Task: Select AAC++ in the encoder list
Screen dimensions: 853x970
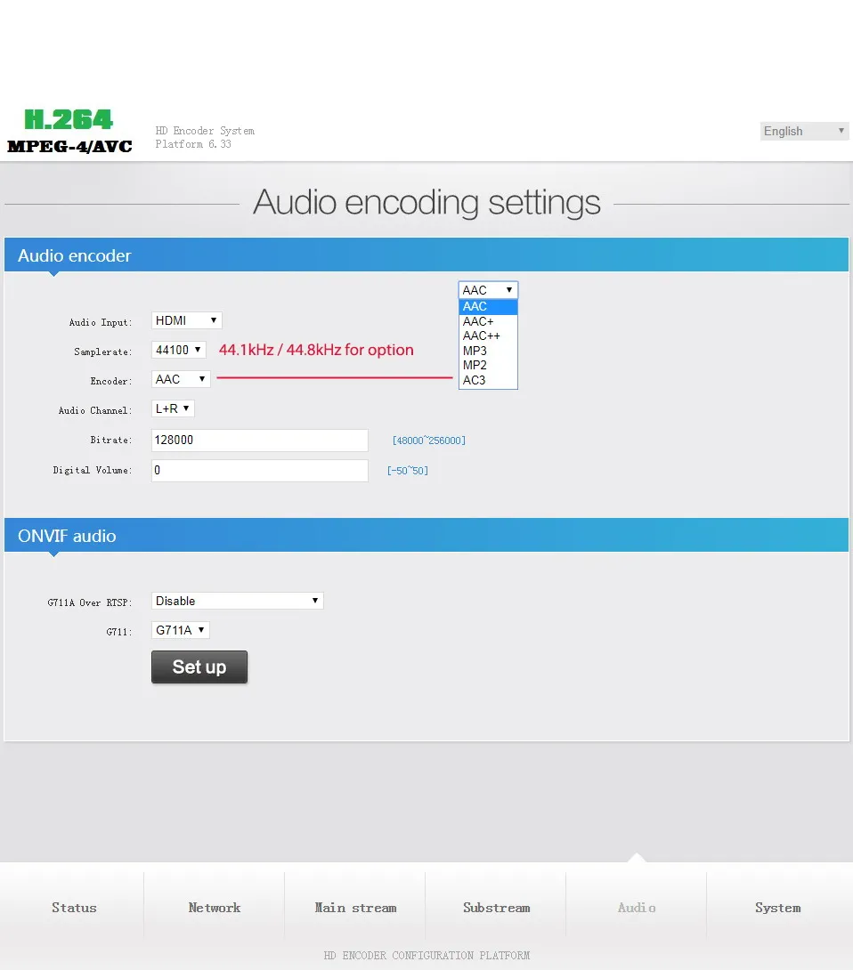Action: (488, 335)
